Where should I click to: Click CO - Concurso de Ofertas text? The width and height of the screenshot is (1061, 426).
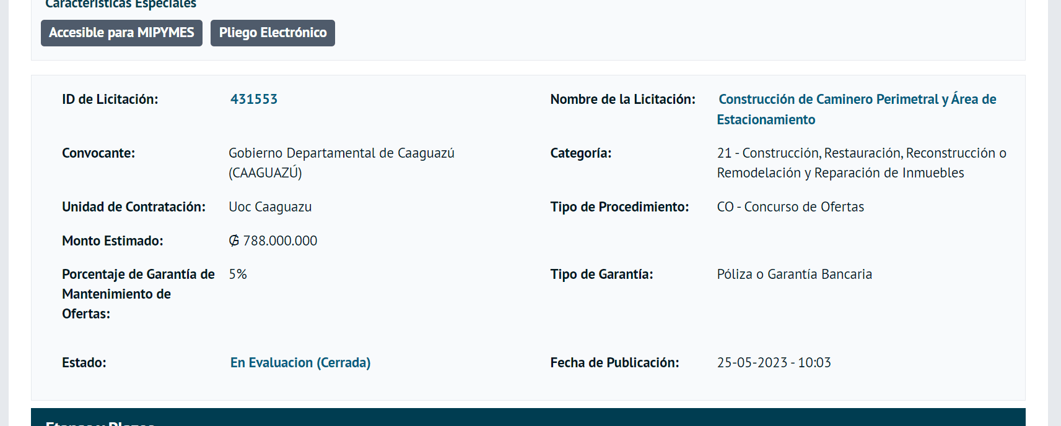pos(790,207)
